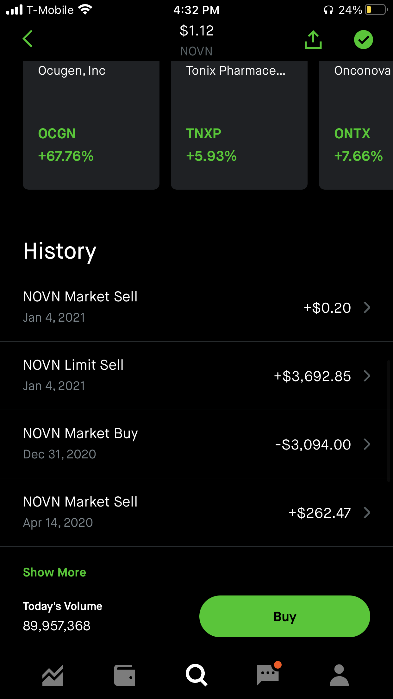The height and width of the screenshot is (699, 393).
Task: Open the account profile tab icon
Action: [339, 675]
